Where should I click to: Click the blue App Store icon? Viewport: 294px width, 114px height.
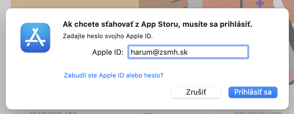[x=35, y=38]
